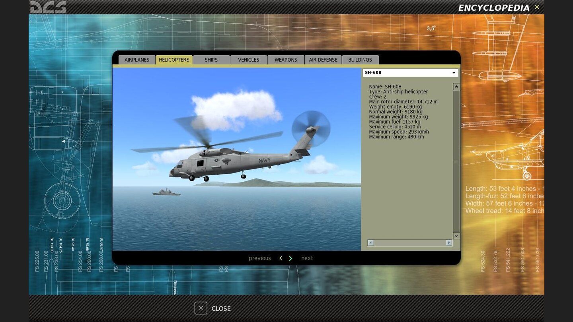The image size is (573, 322).
Task: Open the WEAPONS tab
Action: (x=286, y=60)
